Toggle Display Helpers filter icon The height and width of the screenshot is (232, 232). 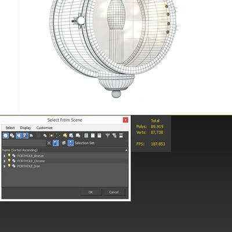[x=31, y=136]
